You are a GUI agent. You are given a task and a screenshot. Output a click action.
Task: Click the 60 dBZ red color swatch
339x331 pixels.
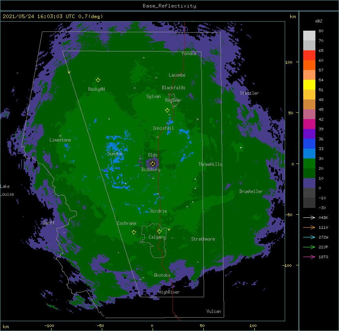coord(309,55)
